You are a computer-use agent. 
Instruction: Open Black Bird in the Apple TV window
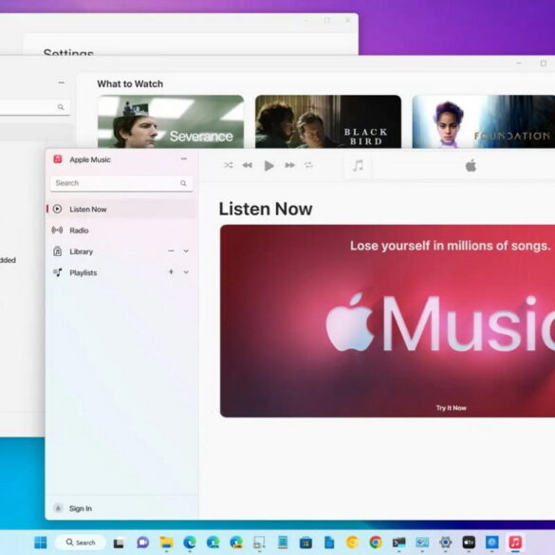point(328,121)
